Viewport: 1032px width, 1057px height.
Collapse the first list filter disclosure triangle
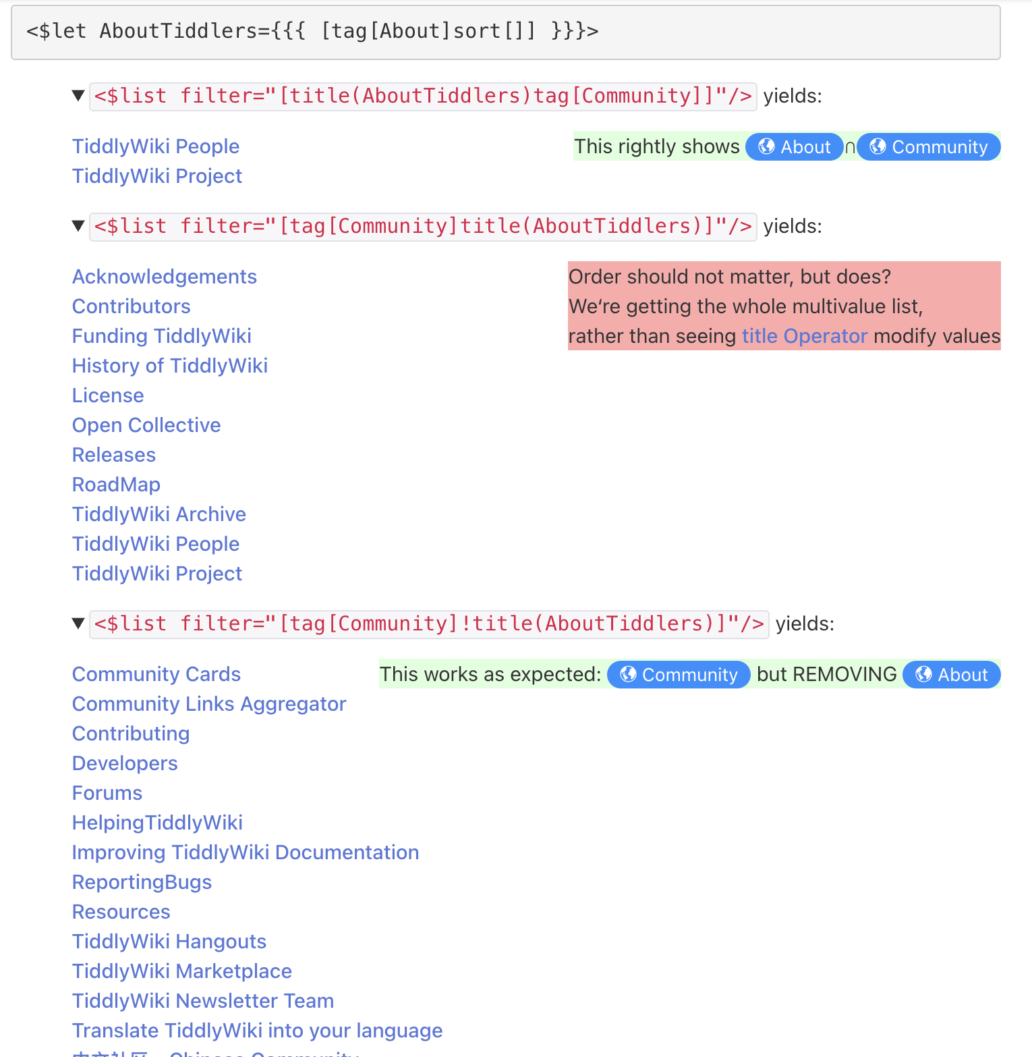coord(78,96)
